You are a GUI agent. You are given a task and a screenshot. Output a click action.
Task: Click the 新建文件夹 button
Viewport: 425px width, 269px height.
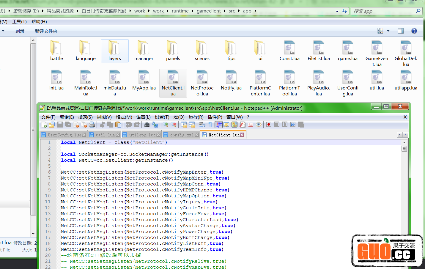pyautogui.click(x=46, y=31)
